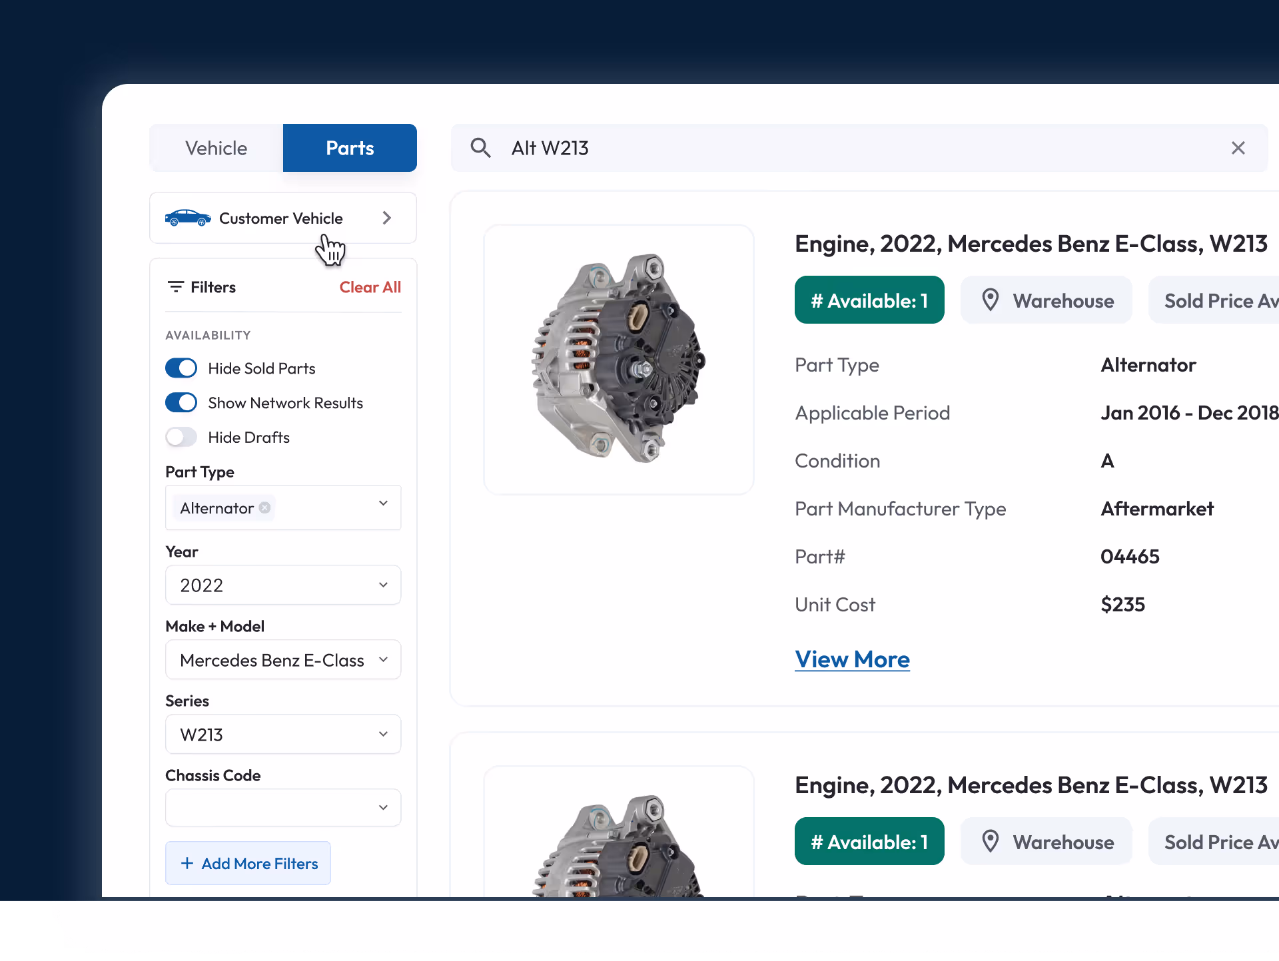
Task: Click the plus icon in Add More Filters
Action: 187,863
